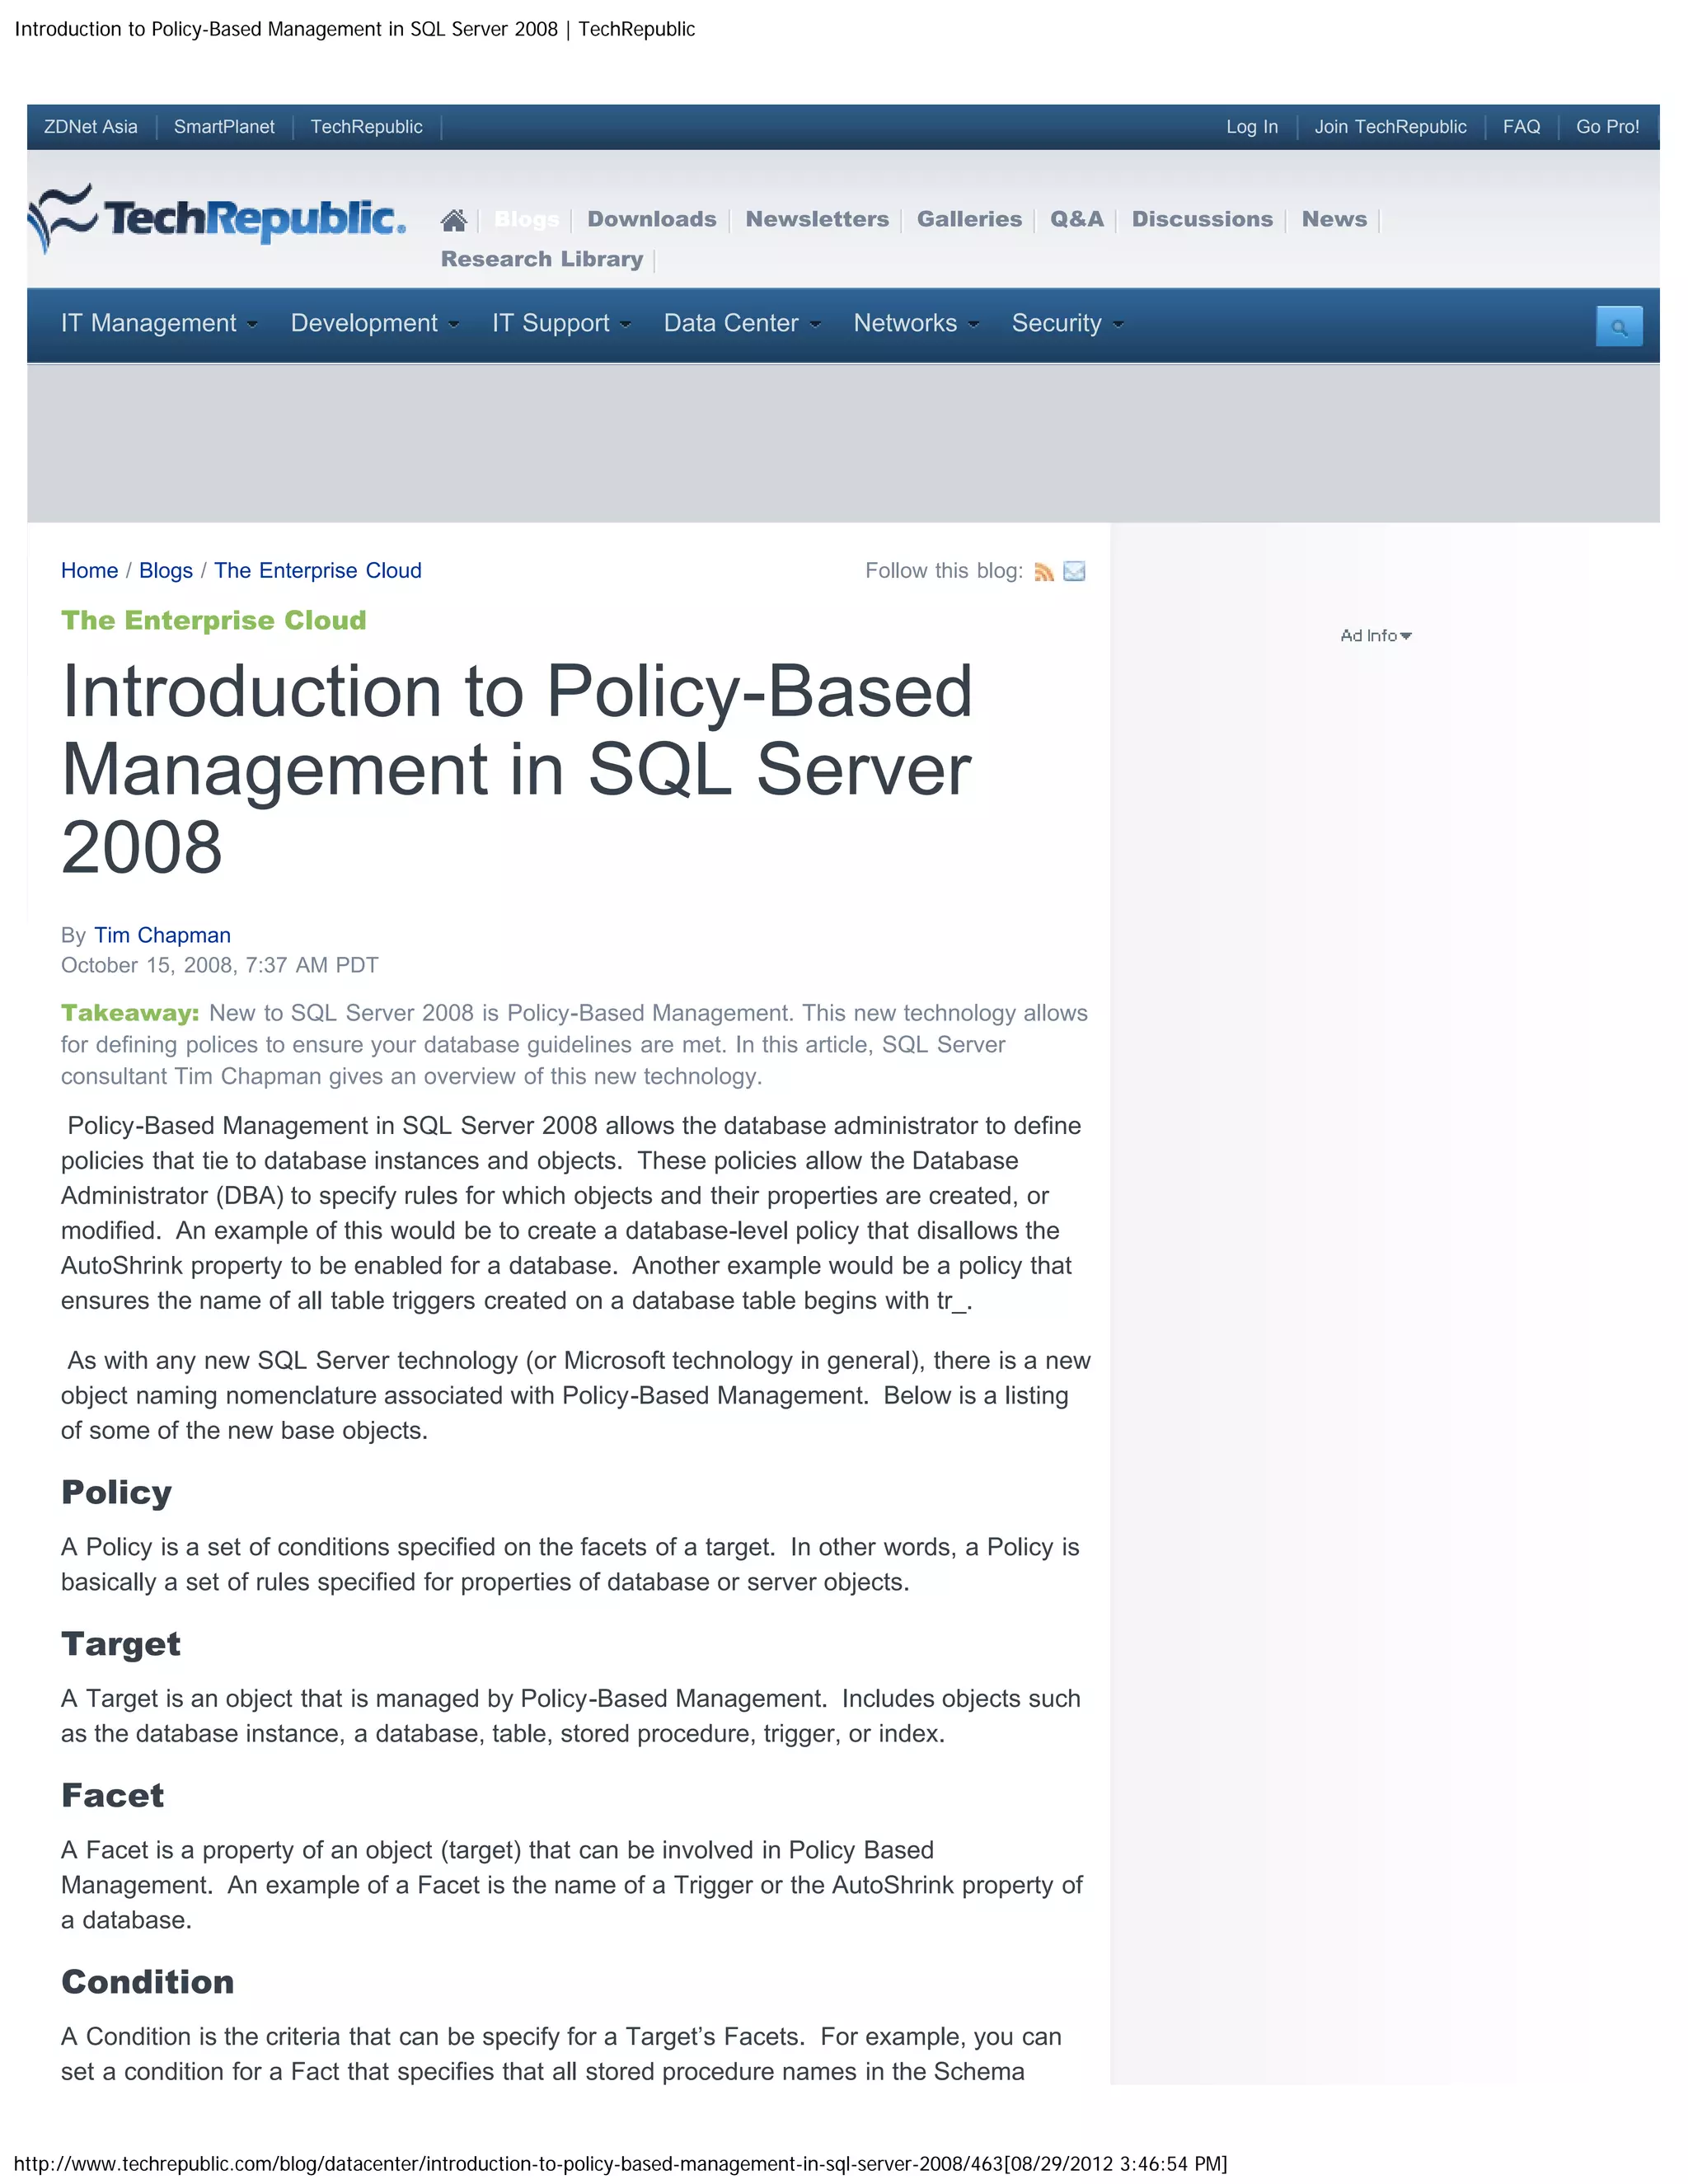Viewport: 1688px width, 2184px height.
Task: Subscribe via the orange RSS feed icon
Action: click(x=1044, y=572)
